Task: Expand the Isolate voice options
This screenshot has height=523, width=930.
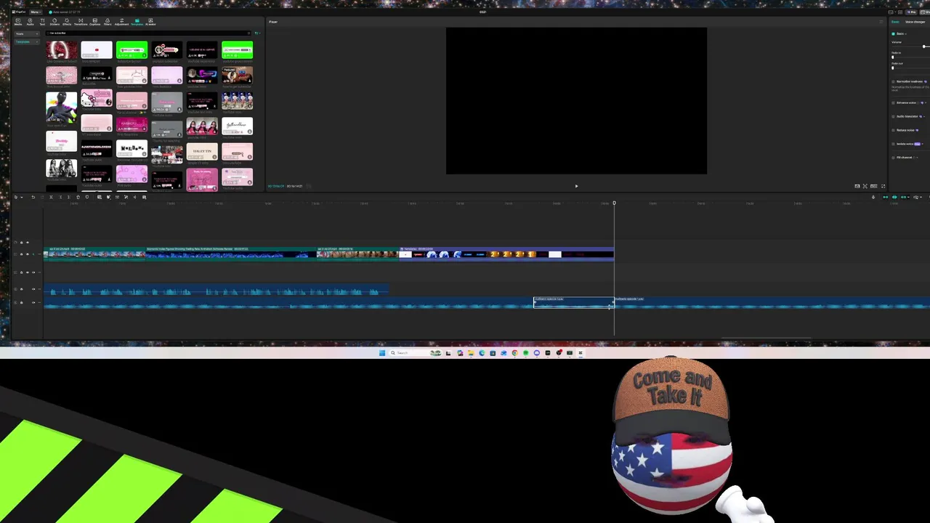Action: 923,144
